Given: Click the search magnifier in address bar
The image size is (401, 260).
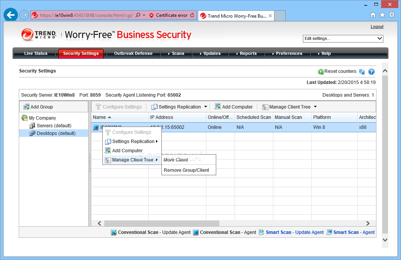Looking at the screenshot, I should click(x=138, y=15).
